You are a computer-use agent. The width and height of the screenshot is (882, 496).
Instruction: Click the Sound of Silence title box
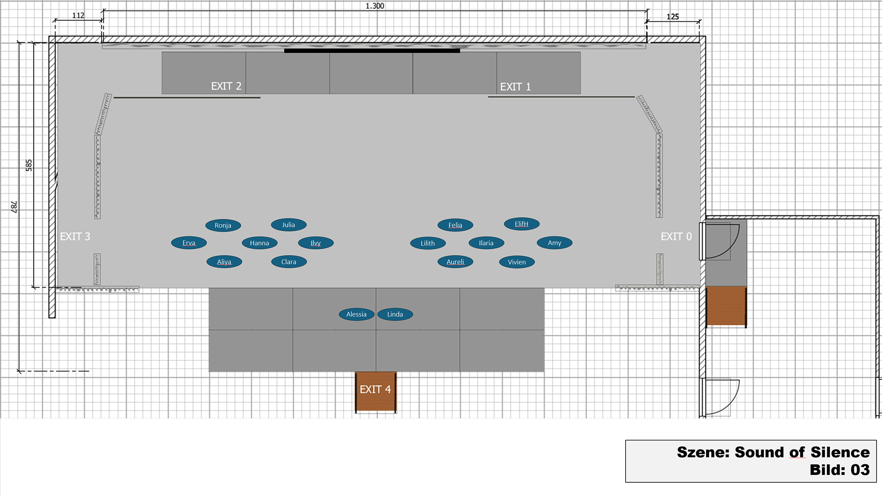point(751,461)
